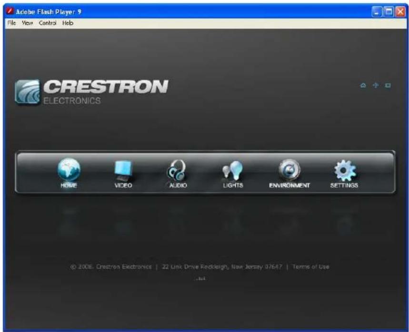Click the Crestron swirl logo
The width and height of the screenshot is (409, 332).
click(x=28, y=92)
